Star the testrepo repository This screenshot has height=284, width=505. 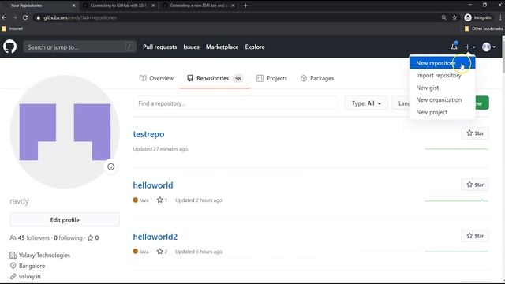pyautogui.click(x=475, y=133)
